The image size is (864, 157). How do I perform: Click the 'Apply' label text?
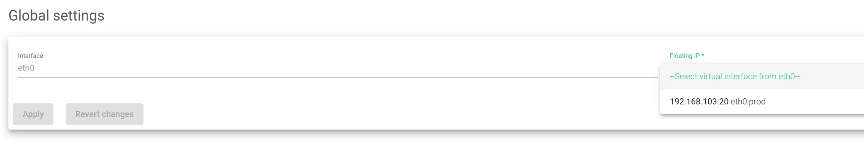[x=33, y=114]
